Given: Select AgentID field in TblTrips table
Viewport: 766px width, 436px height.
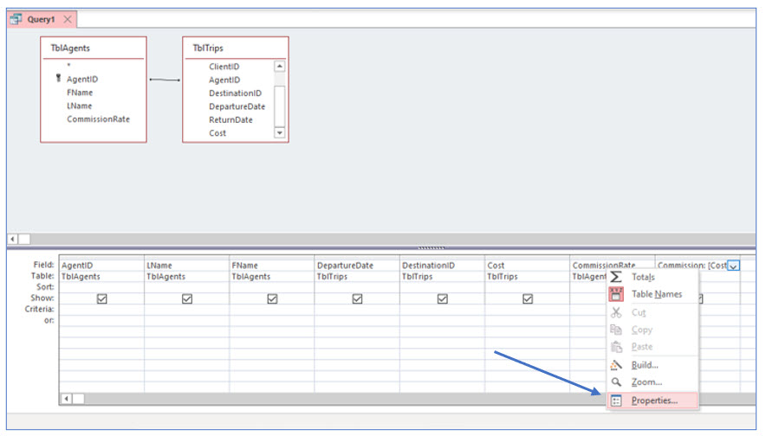Looking at the screenshot, I should click(x=224, y=80).
